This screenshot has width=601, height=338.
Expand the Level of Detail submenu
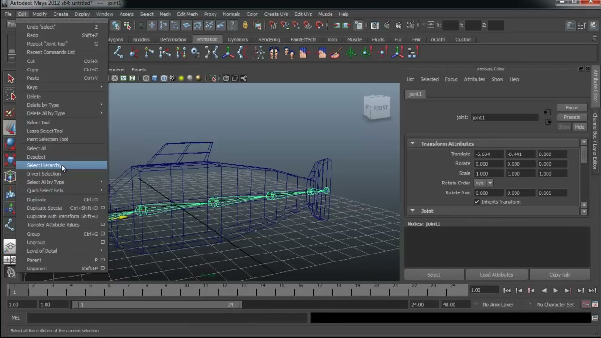62,251
